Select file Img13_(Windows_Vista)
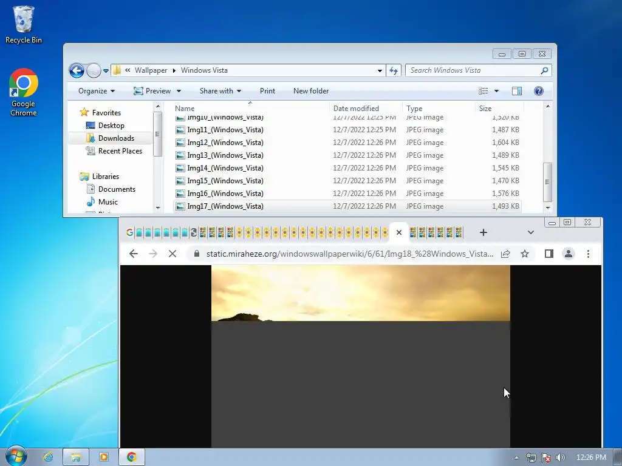 tap(347, 155)
